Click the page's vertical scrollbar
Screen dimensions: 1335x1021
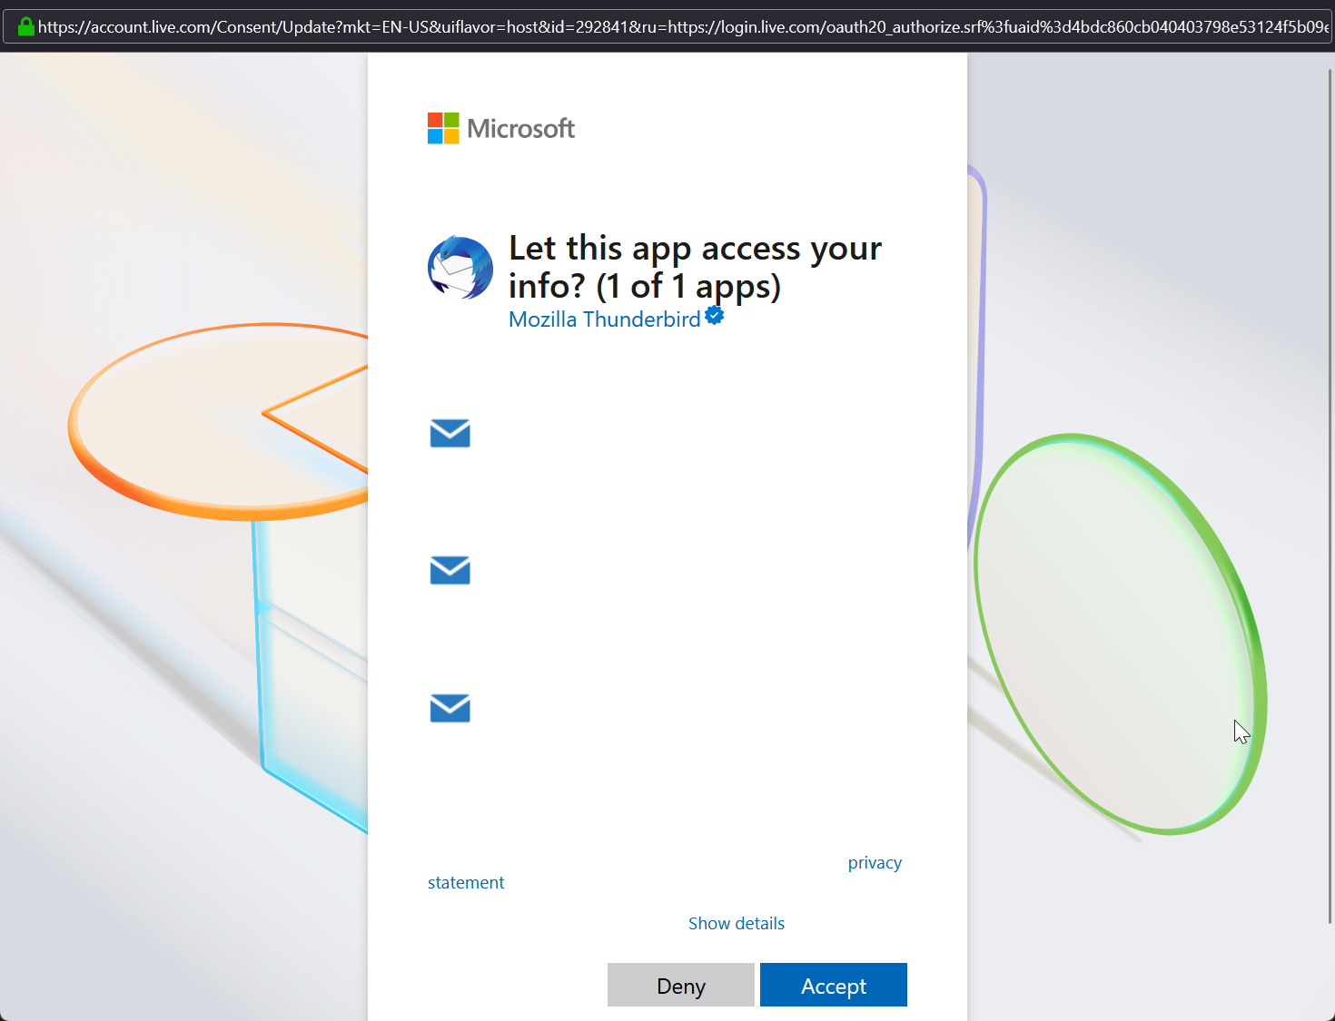tap(1330, 495)
